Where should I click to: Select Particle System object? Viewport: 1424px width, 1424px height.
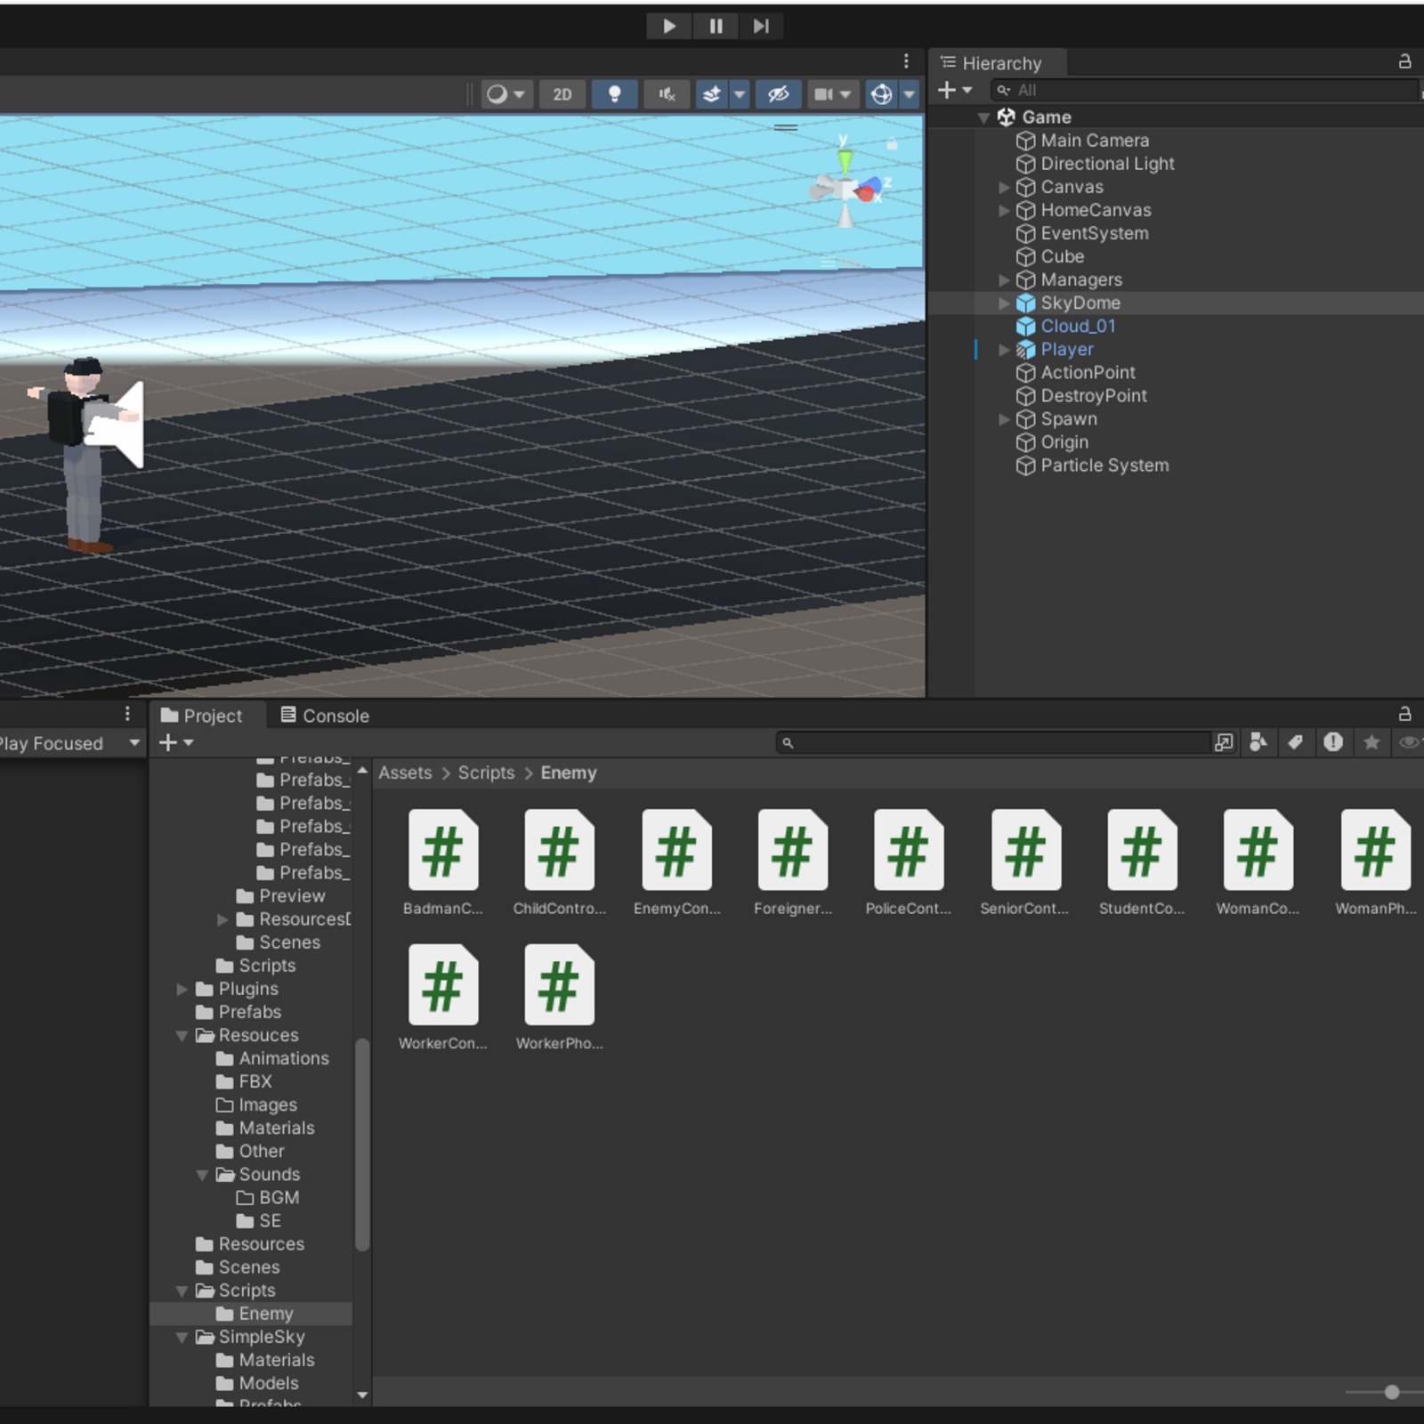1104,465
